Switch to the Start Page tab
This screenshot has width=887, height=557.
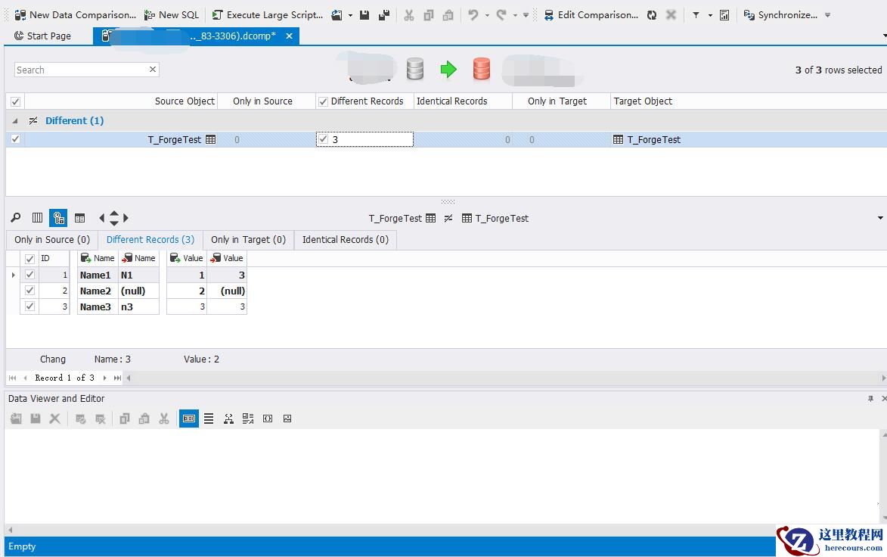click(x=43, y=36)
